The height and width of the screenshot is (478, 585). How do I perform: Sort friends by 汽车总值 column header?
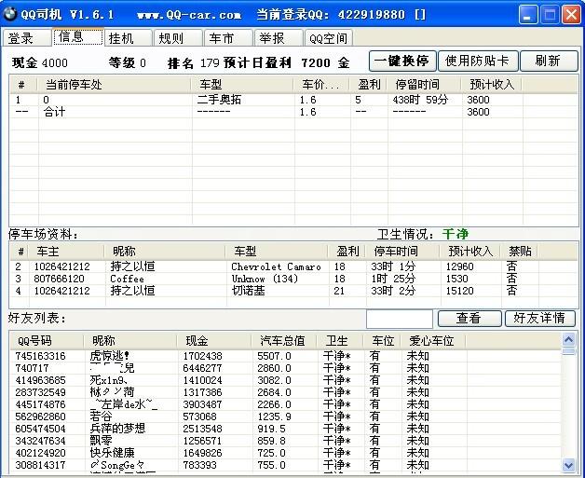283,341
